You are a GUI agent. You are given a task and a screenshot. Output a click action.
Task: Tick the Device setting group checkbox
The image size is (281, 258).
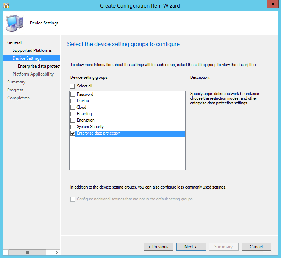(73, 101)
